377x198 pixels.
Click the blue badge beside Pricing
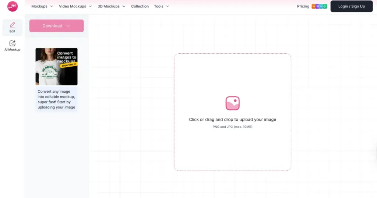(321, 6)
